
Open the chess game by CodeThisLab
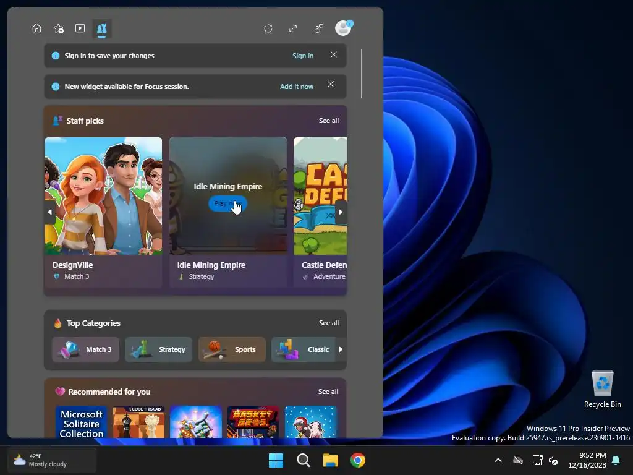(x=138, y=422)
